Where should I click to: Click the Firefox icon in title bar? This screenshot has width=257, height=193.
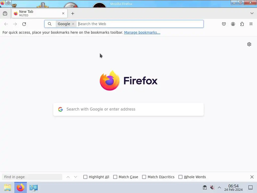(x=2, y=3)
